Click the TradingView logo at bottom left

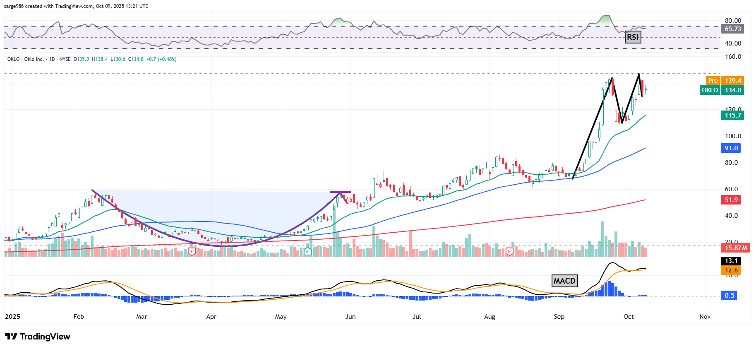click(x=38, y=337)
